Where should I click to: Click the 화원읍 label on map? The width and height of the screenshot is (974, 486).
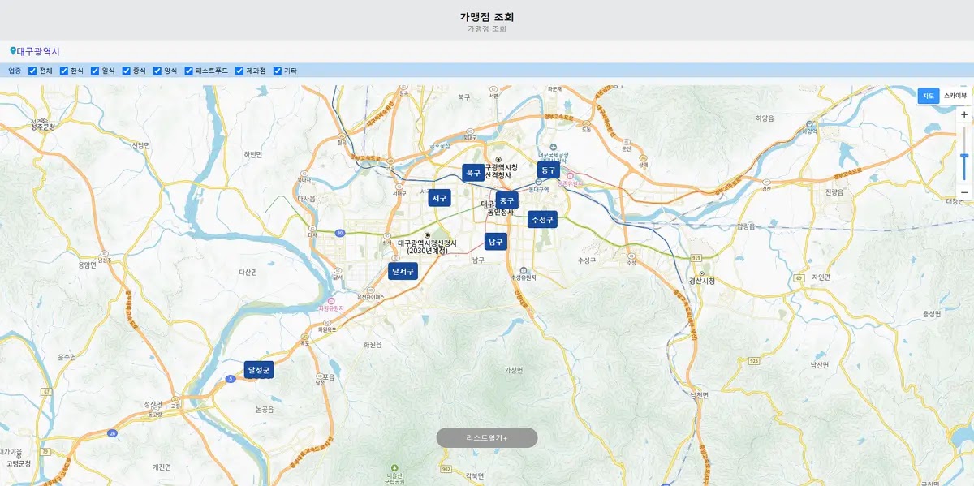pyautogui.click(x=373, y=345)
